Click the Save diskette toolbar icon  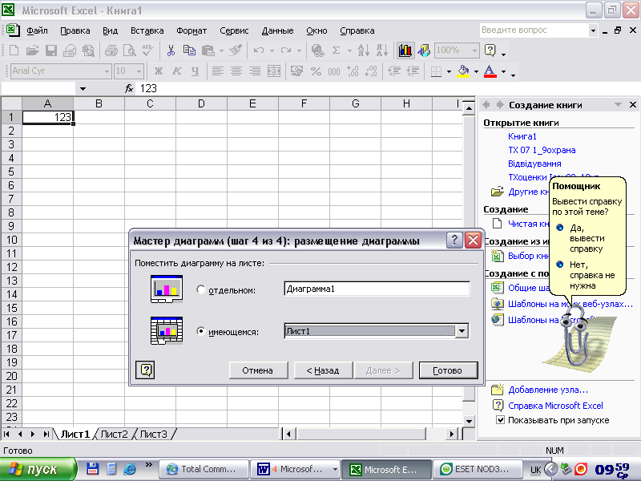point(51,51)
